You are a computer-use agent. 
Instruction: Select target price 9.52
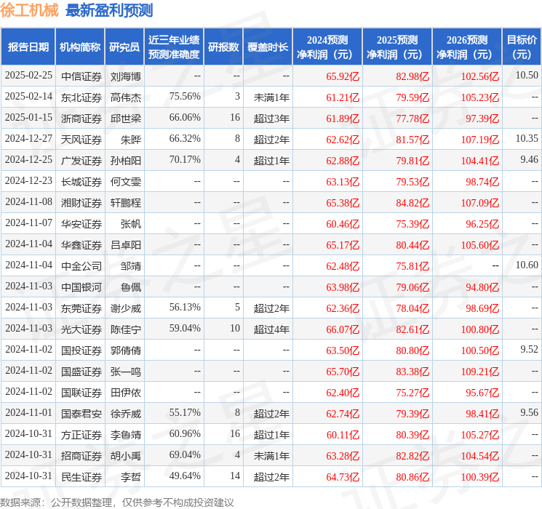coord(529,349)
